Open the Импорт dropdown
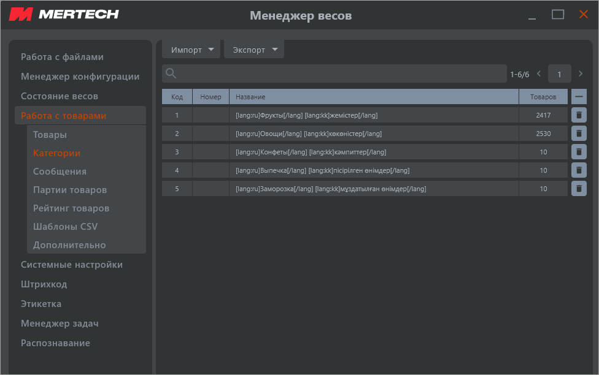Screen dimensions: 599x375 click(x=191, y=50)
